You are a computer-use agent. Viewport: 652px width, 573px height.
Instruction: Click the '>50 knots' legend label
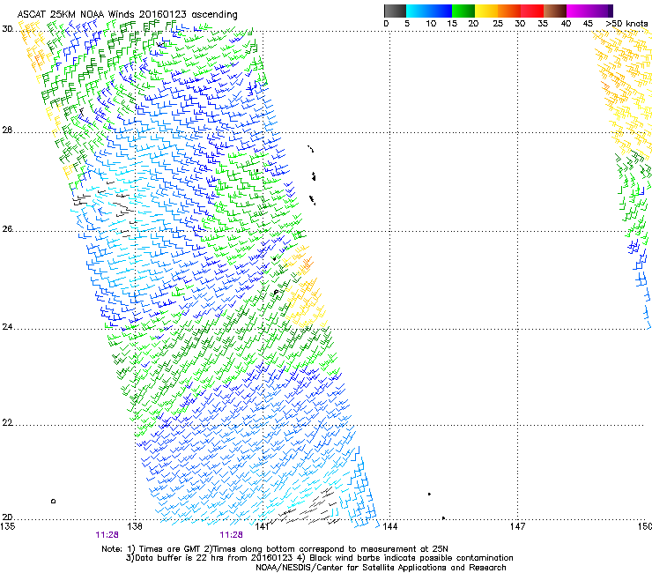tap(627, 24)
